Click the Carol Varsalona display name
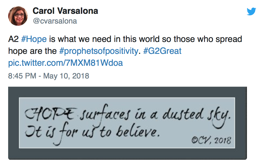The height and width of the screenshot is (164, 260). coord(65,11)
